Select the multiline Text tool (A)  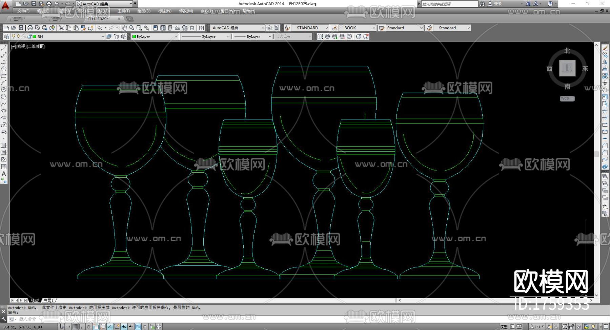point(4,174)
